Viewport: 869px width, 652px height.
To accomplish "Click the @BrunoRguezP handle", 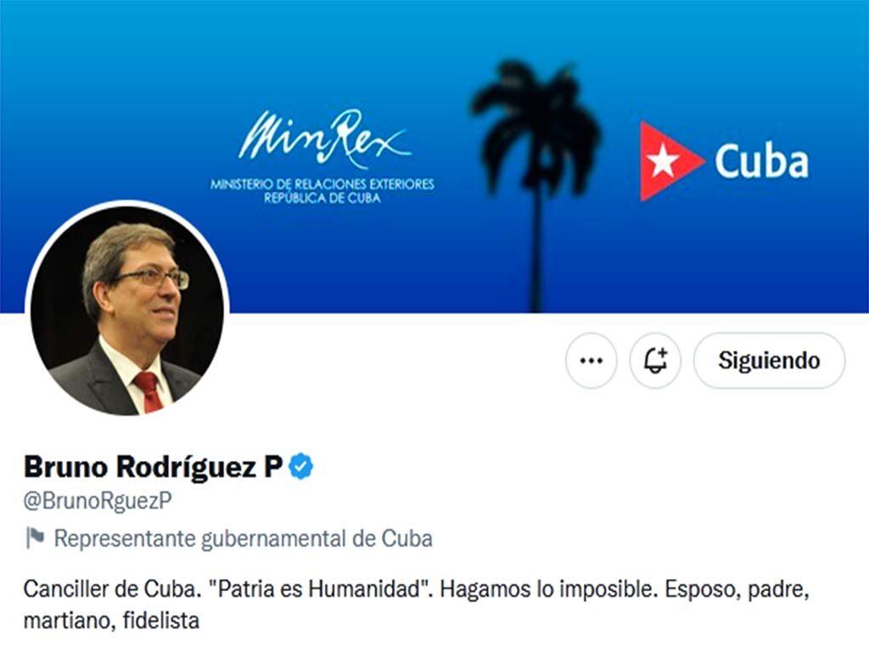I will click(x=98, y=500).
